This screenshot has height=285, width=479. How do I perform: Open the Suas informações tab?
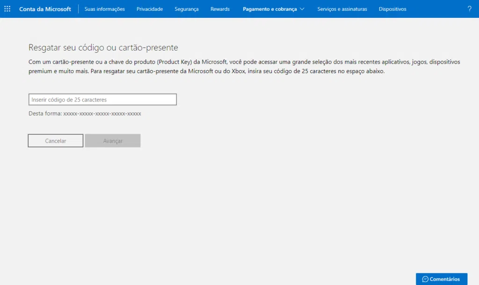[x=104, y=9]
